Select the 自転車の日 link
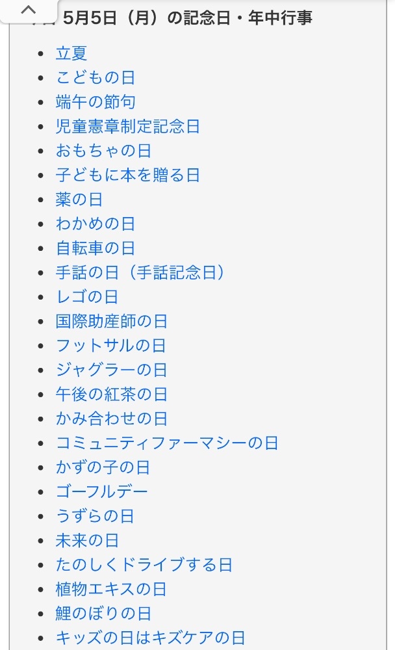This screenshot has width=395, height=650. [x=96, y=248]
